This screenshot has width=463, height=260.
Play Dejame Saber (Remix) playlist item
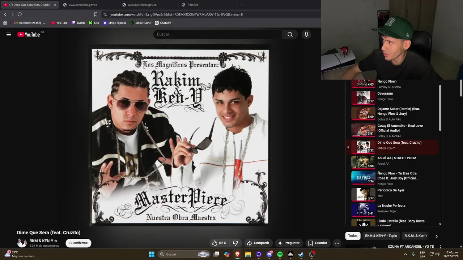click(392, 114)
